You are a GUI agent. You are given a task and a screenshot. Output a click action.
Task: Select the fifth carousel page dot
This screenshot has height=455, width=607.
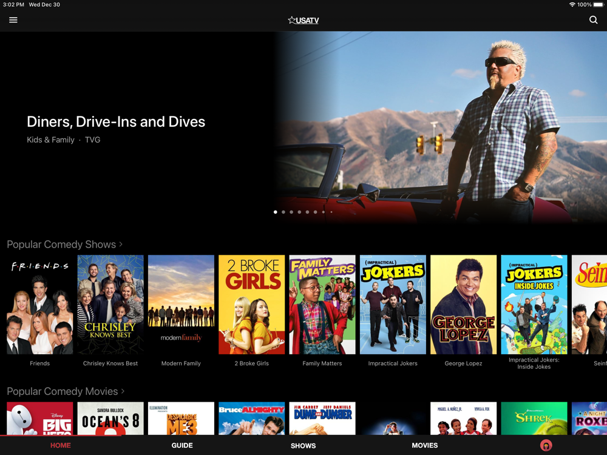coord(307,212)
